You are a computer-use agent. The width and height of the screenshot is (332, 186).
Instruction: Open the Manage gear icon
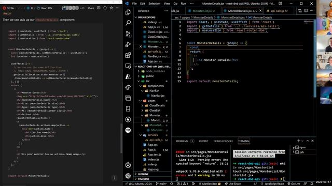(x=128, y=176)
